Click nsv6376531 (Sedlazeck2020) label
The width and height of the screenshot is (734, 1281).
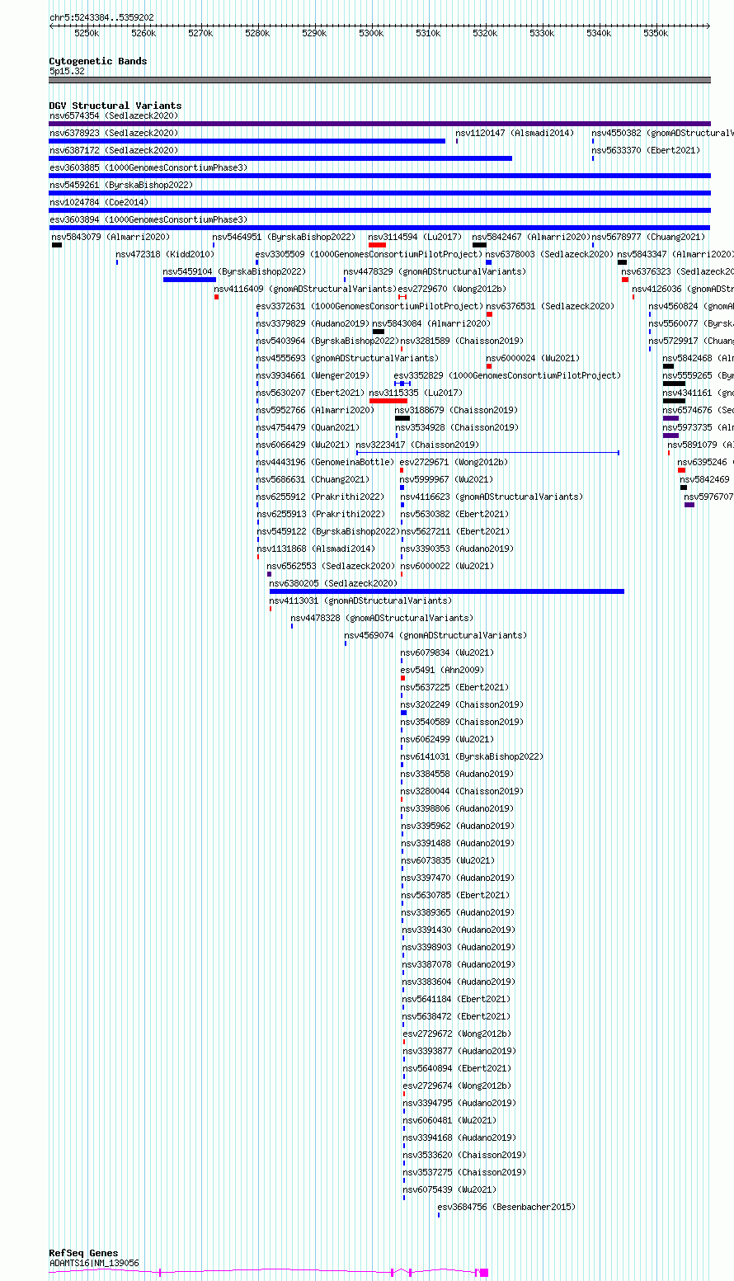coord(550,306)
